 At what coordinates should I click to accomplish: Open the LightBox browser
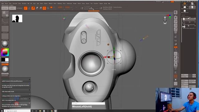pos(12,8)
